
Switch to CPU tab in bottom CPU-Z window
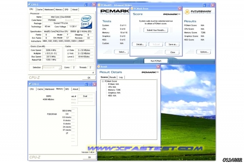(x=32, y=89)
